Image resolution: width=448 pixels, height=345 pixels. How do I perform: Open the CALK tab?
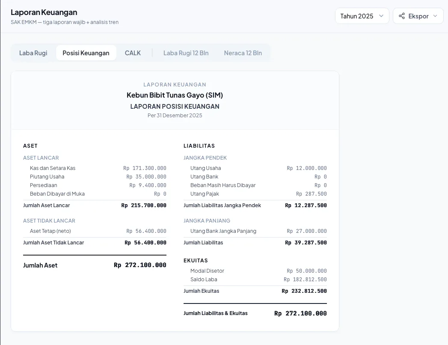tap(133, 53)
